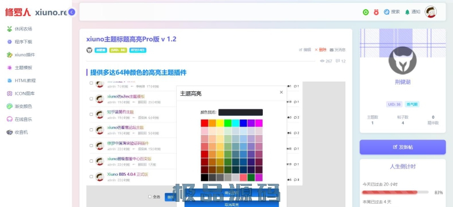Collapse the sidebar with the purple arrow
This screenshot has width=453, height=207.
click(72, 12)
